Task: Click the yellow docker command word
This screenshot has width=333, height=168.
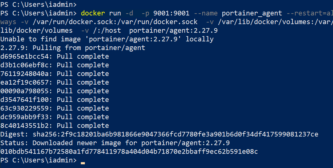Action: pos(93,13)
